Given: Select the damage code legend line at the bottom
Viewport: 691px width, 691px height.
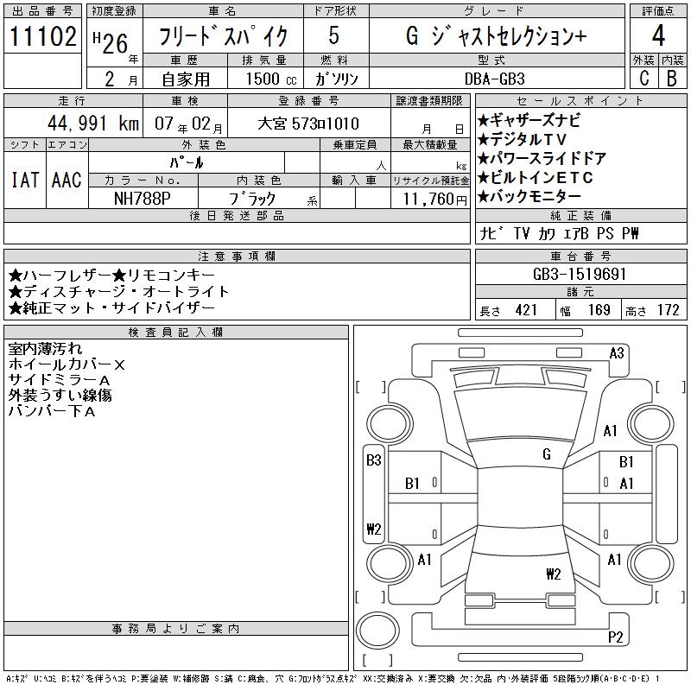Looking at the screenshot, I should [333, 679].
